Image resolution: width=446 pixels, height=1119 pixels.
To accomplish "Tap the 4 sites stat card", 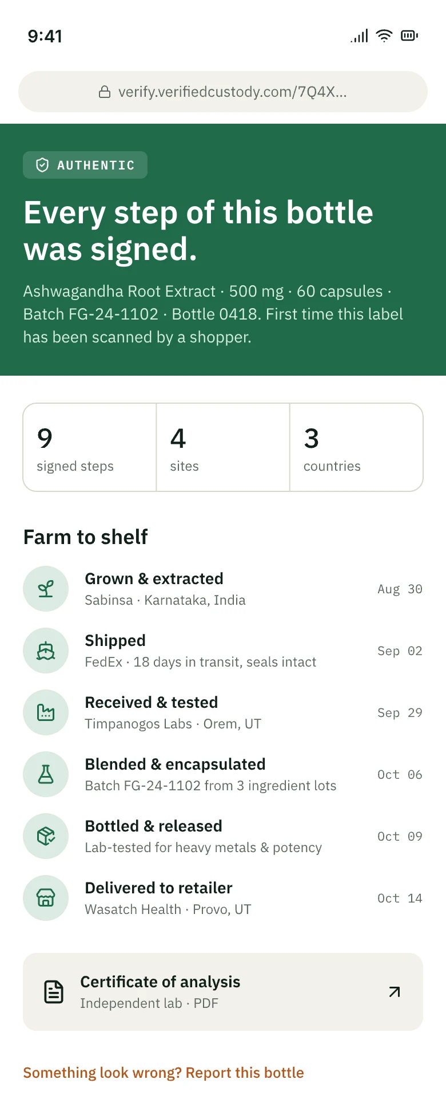I will coord(223,447).
